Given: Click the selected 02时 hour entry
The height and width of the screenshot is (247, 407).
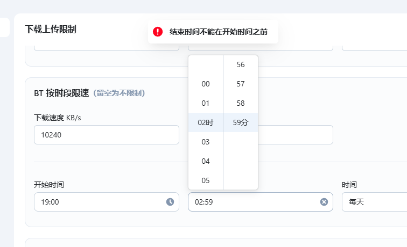Looking at the screenshot, I should click(206, 122).
